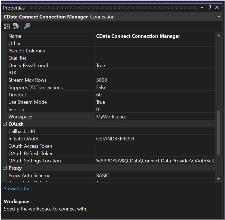Viewport: 225px width, 220px height.
Task: Click the Query Passthrough value True
Action: coord(155,65)
